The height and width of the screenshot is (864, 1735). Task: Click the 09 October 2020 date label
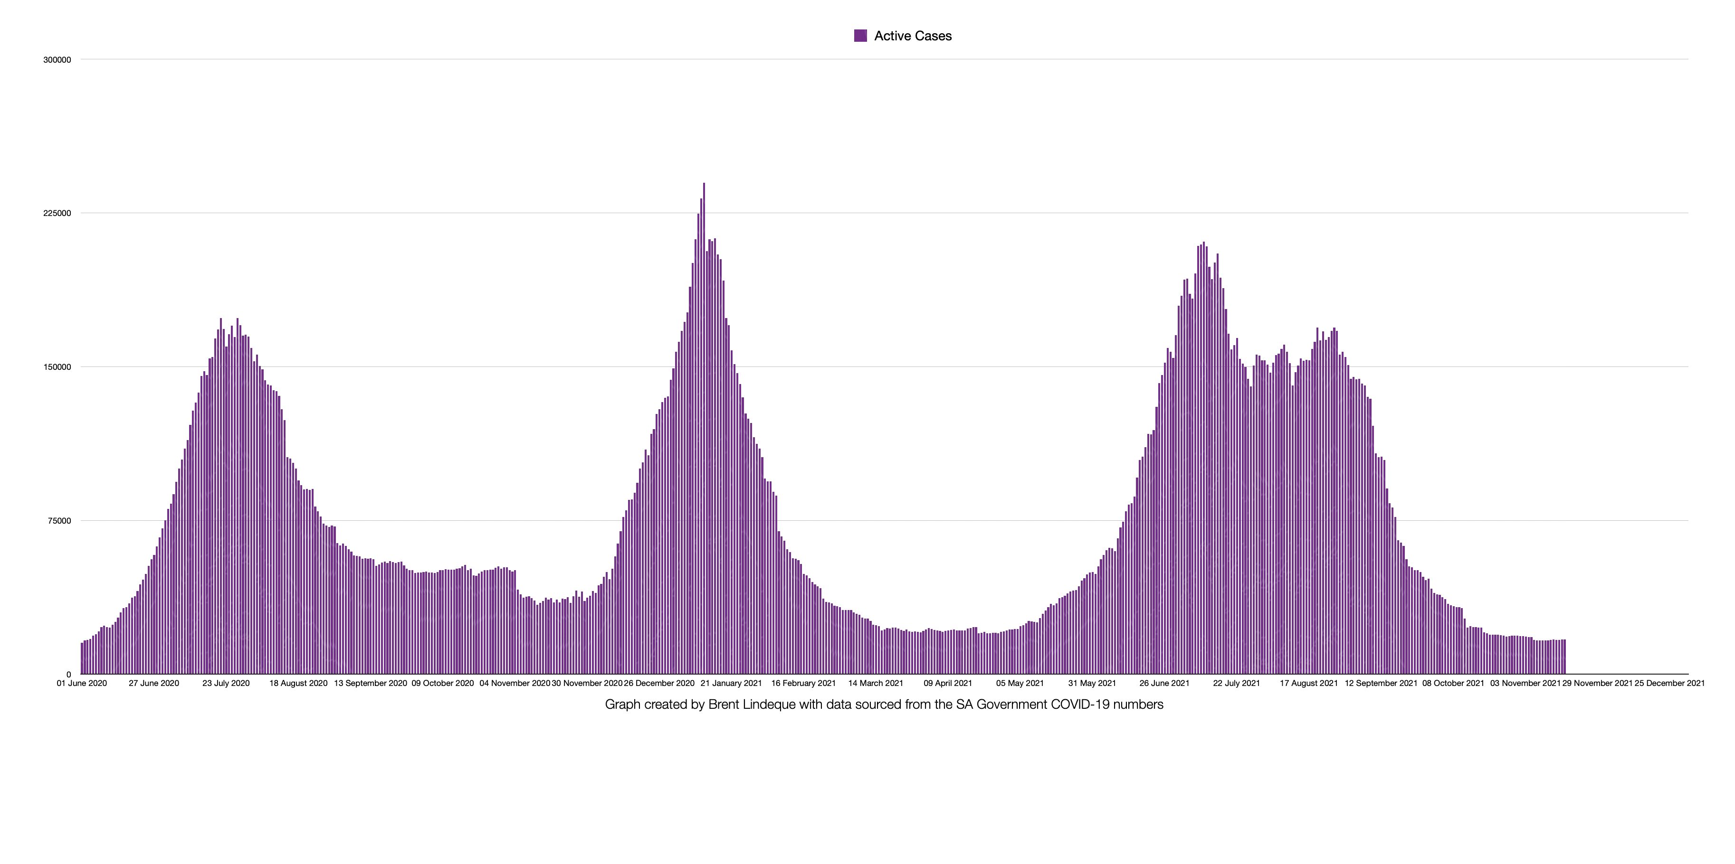coord(442,683)
